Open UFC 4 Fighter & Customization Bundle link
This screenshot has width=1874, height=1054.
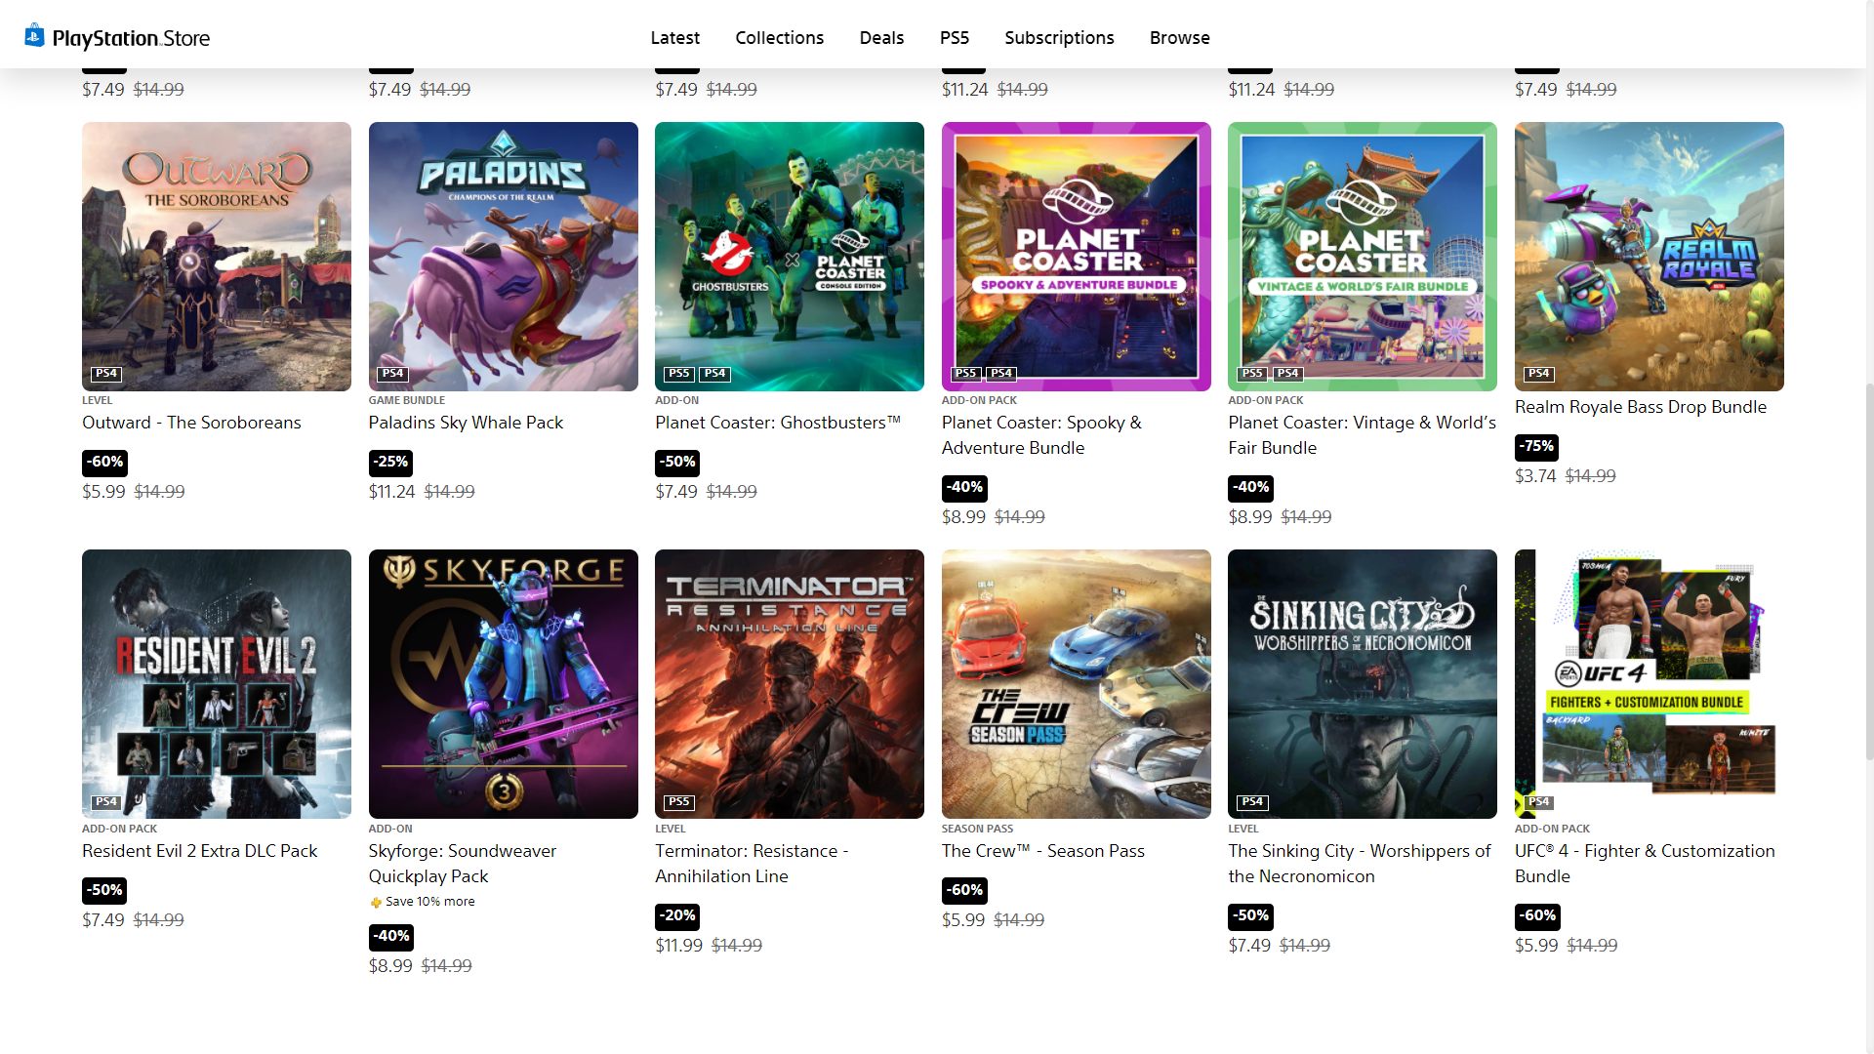1644,863
